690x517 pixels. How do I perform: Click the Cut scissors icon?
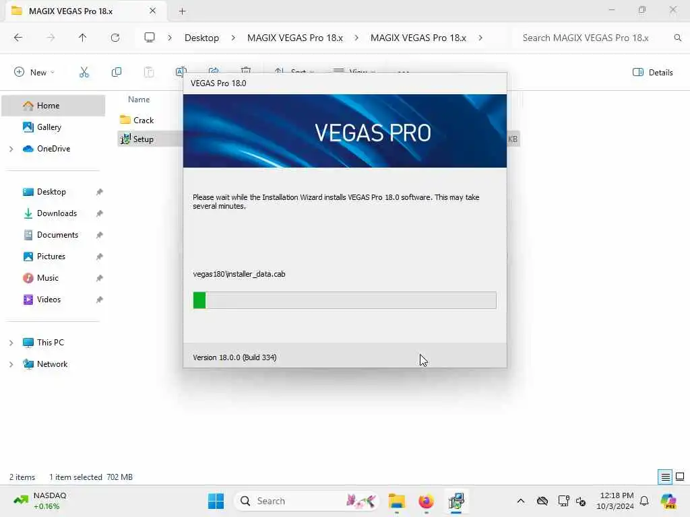click(x=84, y=72)
